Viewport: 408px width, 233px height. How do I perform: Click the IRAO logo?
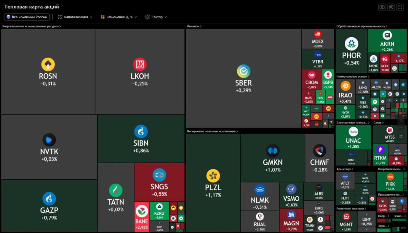click(345, 86)
